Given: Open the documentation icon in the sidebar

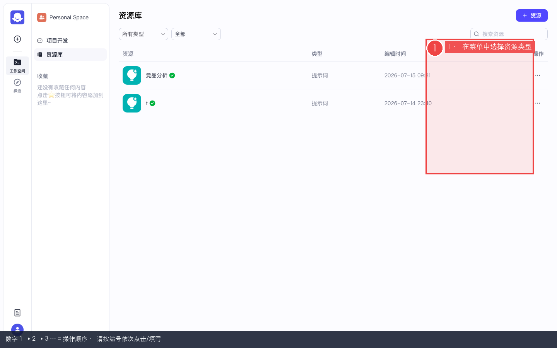Looking at the screenshot, I should point(17,313).
